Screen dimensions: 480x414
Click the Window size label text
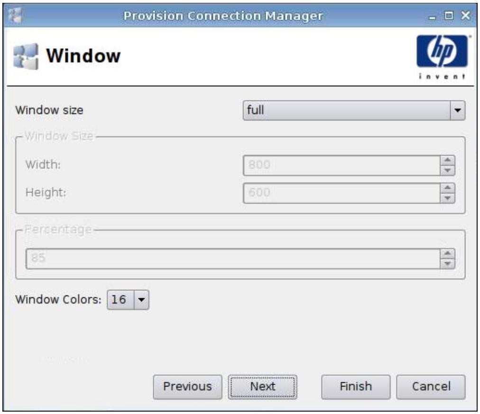49,110
